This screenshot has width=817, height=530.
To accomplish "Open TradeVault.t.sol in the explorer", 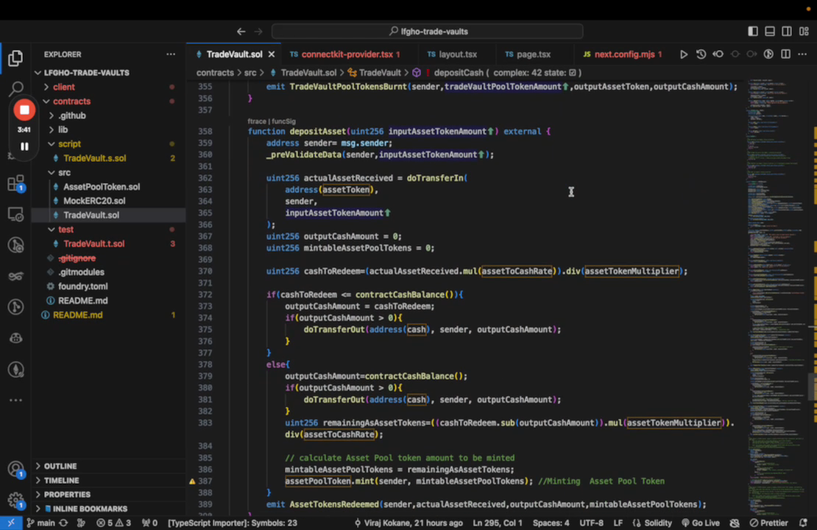I will (93, 244).
